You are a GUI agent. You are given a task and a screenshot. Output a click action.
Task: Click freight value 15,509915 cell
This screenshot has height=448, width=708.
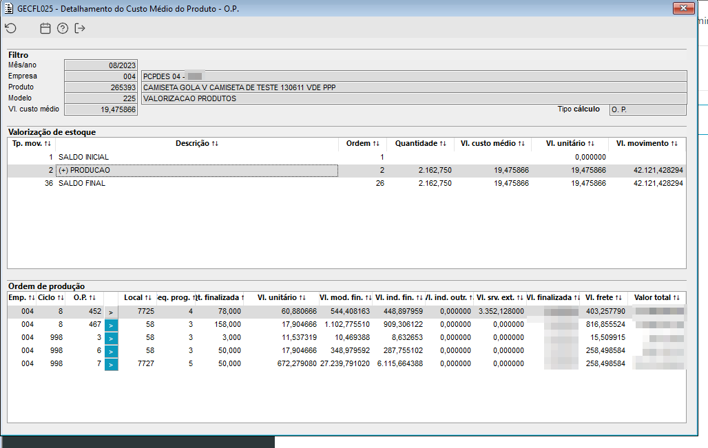pyautogui.click(x=607, y=337)
